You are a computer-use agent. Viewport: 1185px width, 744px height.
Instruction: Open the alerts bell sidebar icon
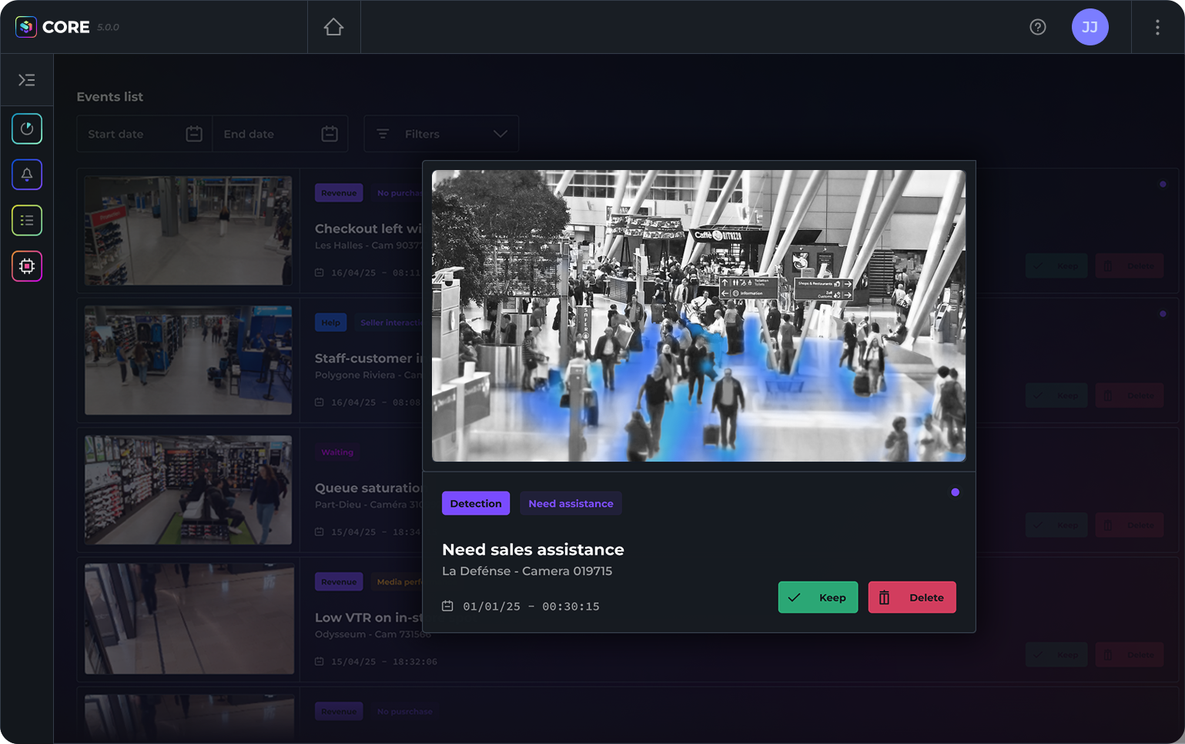point(27,175)
